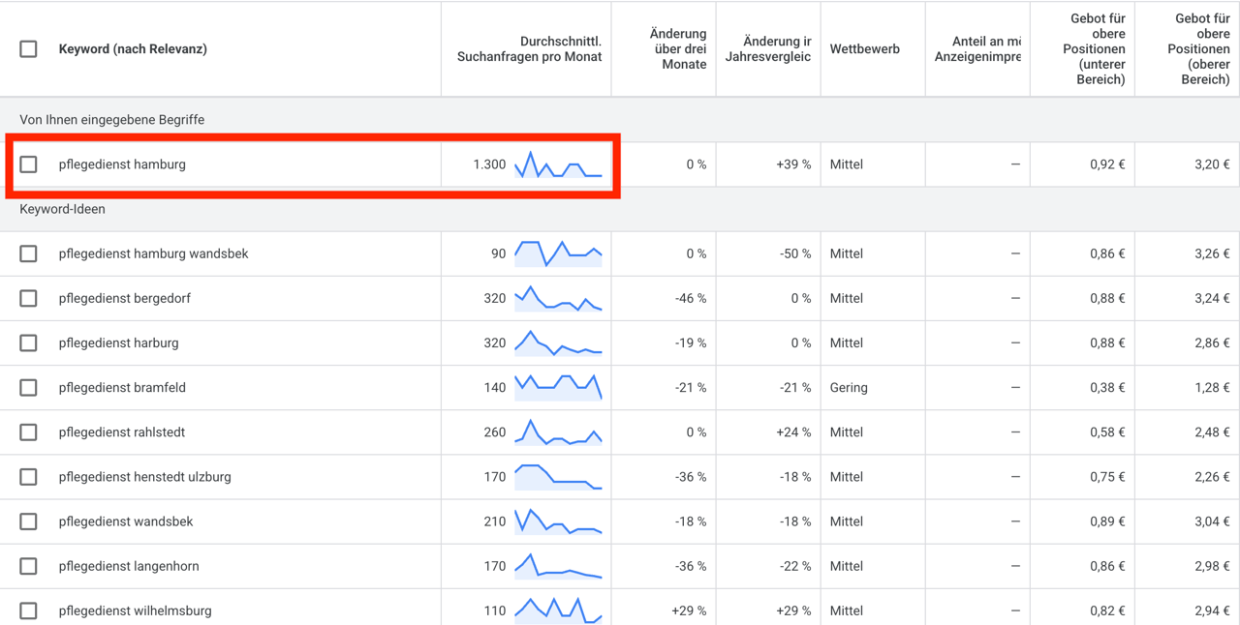
Task: View trend chart of pflegedienst wandsbek
Action: [x=558, y=521]
